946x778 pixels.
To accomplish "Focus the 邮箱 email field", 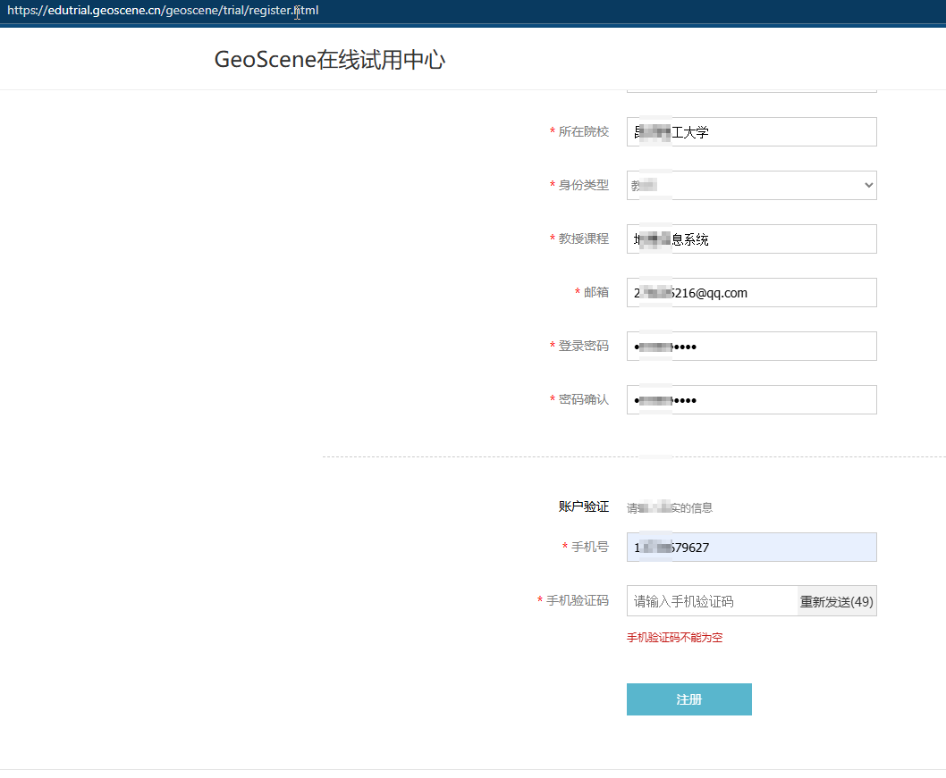I will coord(751,292).
